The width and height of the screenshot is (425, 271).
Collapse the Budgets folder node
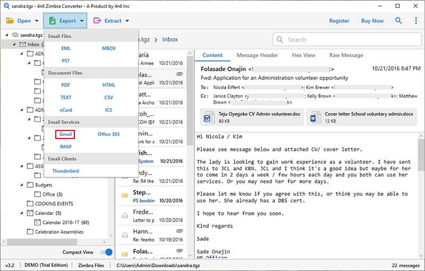point(22,185)
